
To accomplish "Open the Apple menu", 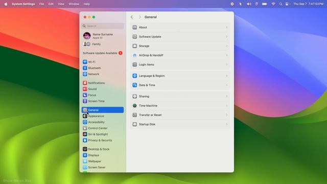I will (6, 4).
